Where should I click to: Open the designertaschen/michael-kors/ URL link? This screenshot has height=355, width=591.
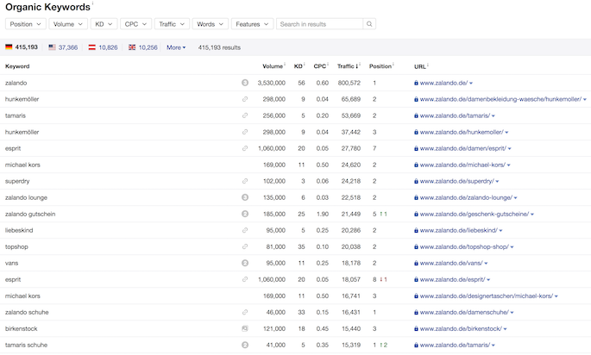point(487,296)
